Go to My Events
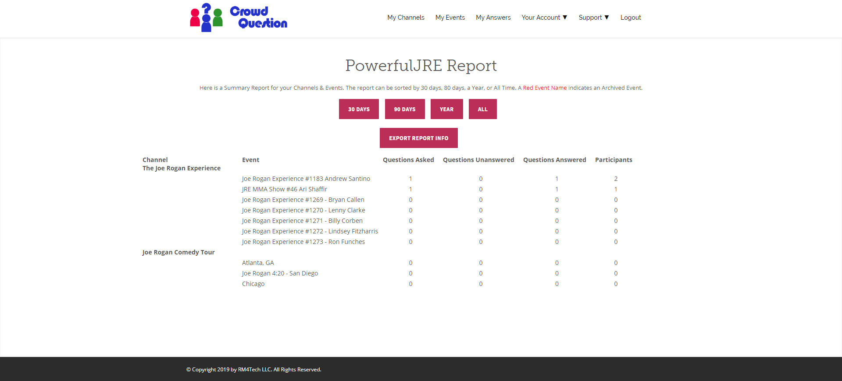 pyautogui.click(x=450, y=18)
